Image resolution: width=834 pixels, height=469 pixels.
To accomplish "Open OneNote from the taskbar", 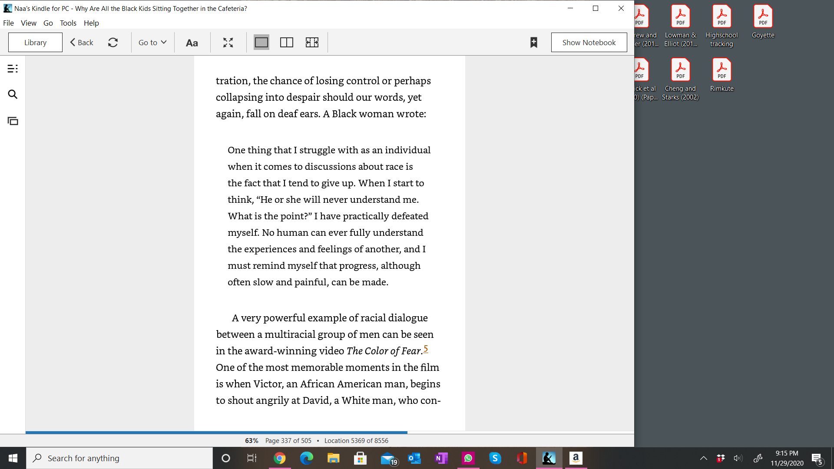I will pyautogui.click(x=441, y=458).
